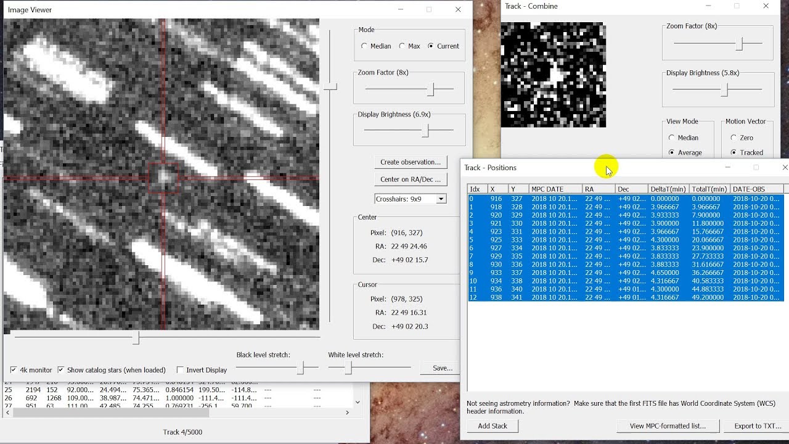Screen dimensions: 789x444
Task: Minimize the Image Viewer window
Action: point(401,9)
